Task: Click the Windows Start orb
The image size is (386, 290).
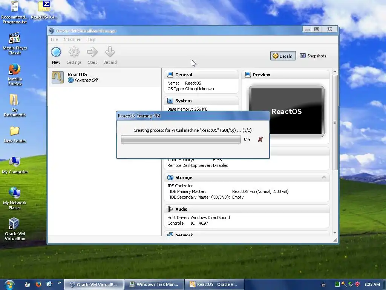Action: [9, 285]
